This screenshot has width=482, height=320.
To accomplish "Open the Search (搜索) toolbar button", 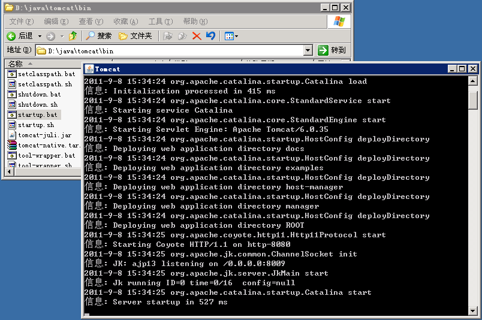I will [98, 36].
